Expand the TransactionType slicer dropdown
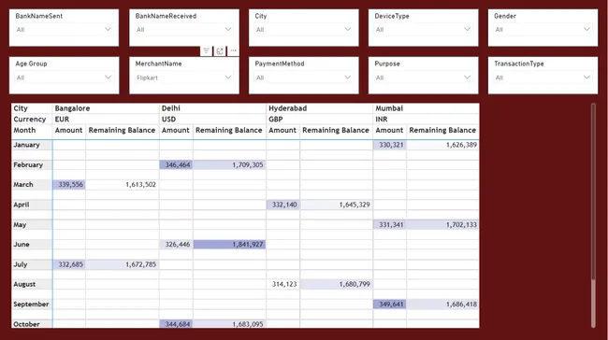Viewport: 608px width, 340px height. (x=543, y=78)
